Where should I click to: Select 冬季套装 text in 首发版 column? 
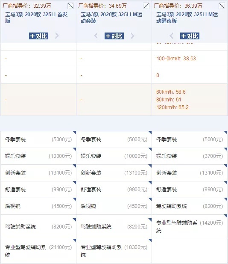click(x=15, y=139)
